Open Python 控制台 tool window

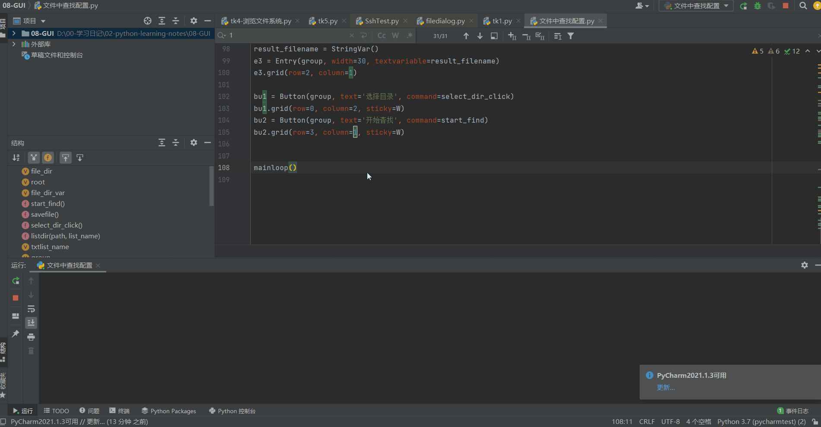point(232,411)
